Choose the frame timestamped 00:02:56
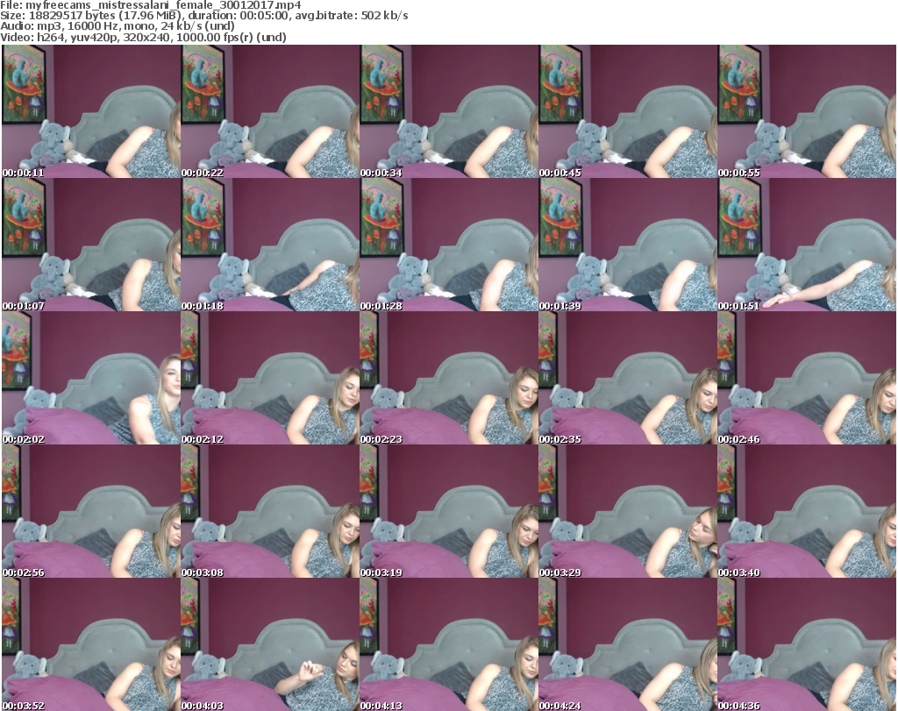The image size is (898, 711). pos(91,512)
